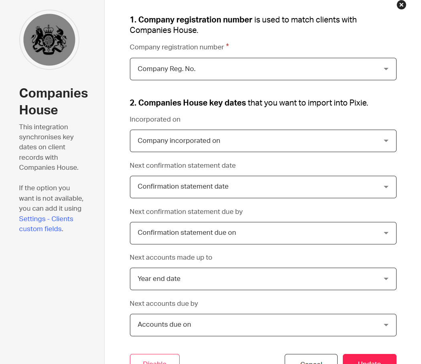The width and height of the screenshot is (421, 364).
Task: Click the arrow beside Company Reg. No.
Action: coord(386,69)
